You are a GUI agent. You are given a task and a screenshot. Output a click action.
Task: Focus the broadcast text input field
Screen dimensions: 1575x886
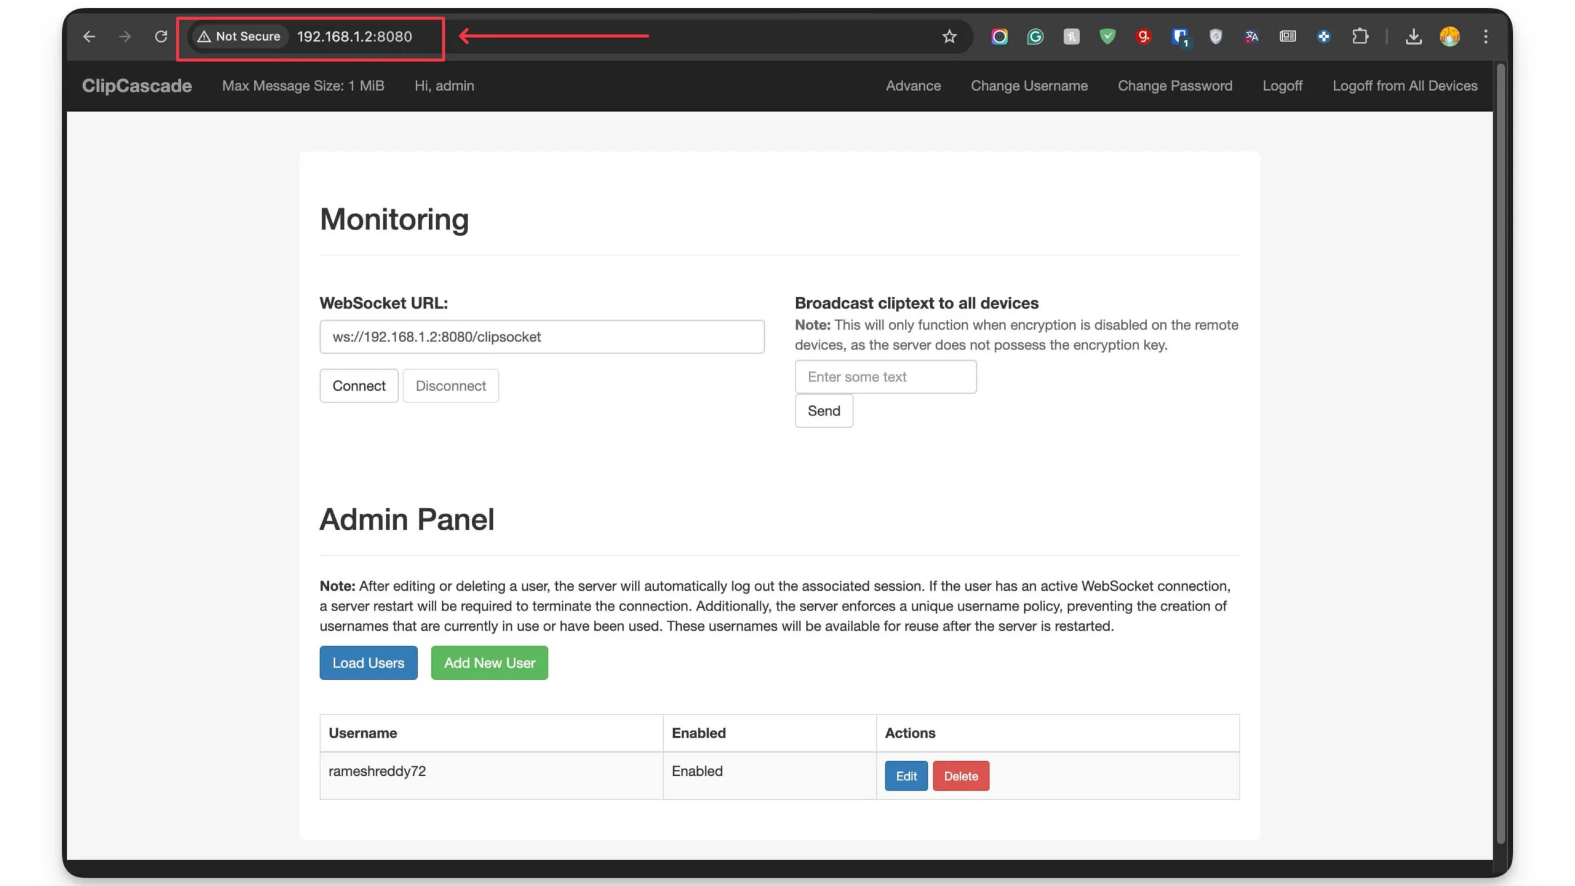pyautogui.click(x=885, y=377)
